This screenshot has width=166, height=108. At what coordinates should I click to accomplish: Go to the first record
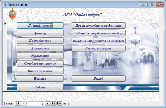pos(18,103)
